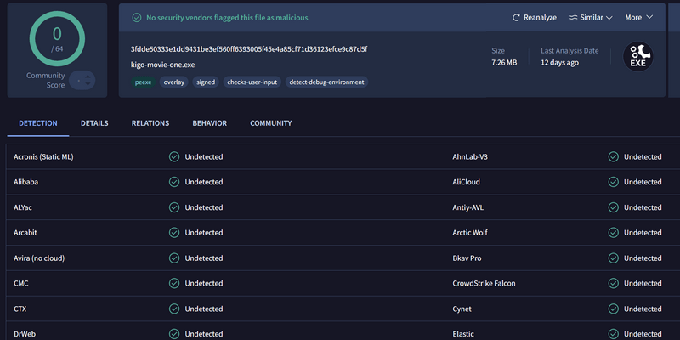The height and width of the screenshot is (340, 680).
Task: Click the detect-debug-environment tag
Action: [x=326, y=82]
